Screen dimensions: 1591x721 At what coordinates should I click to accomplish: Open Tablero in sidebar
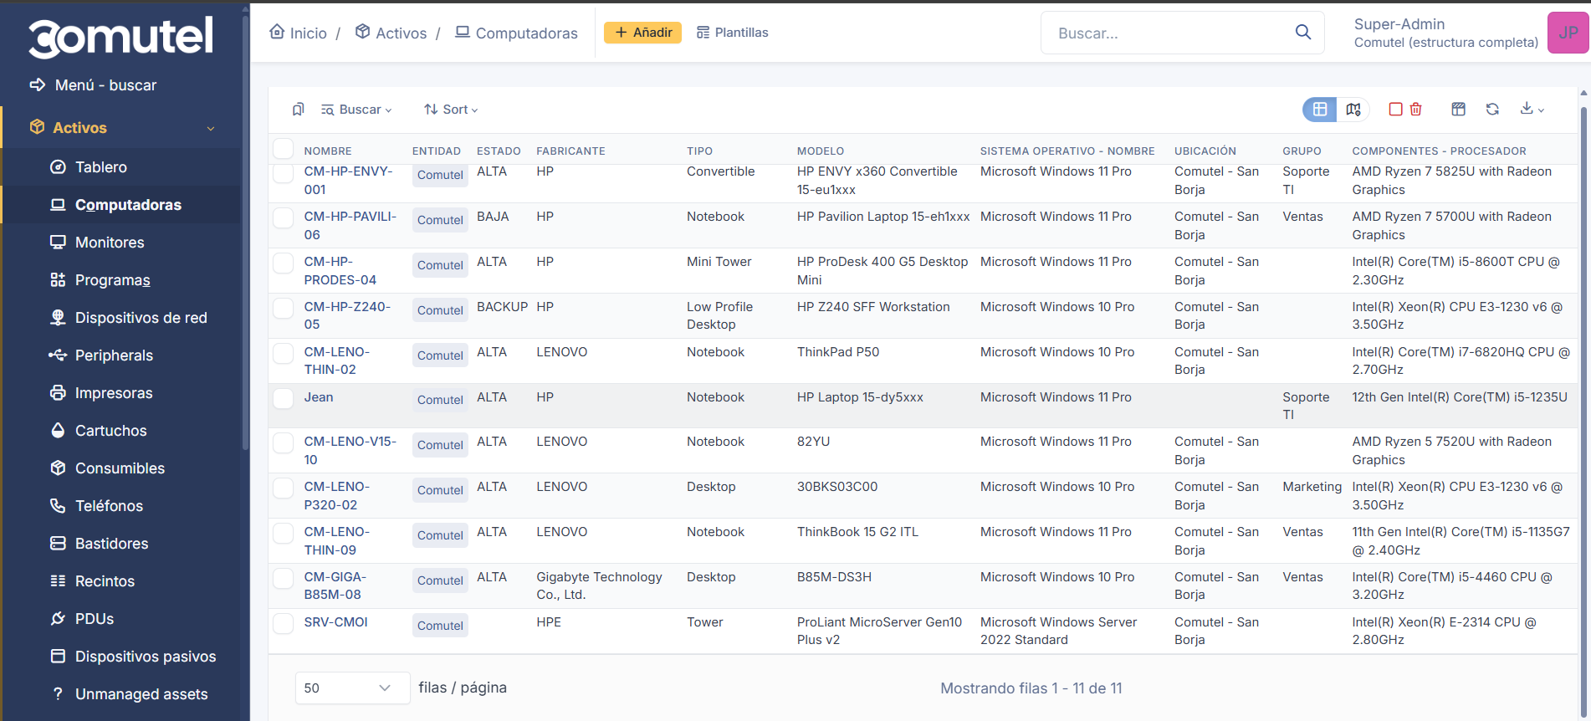point(89,167)
